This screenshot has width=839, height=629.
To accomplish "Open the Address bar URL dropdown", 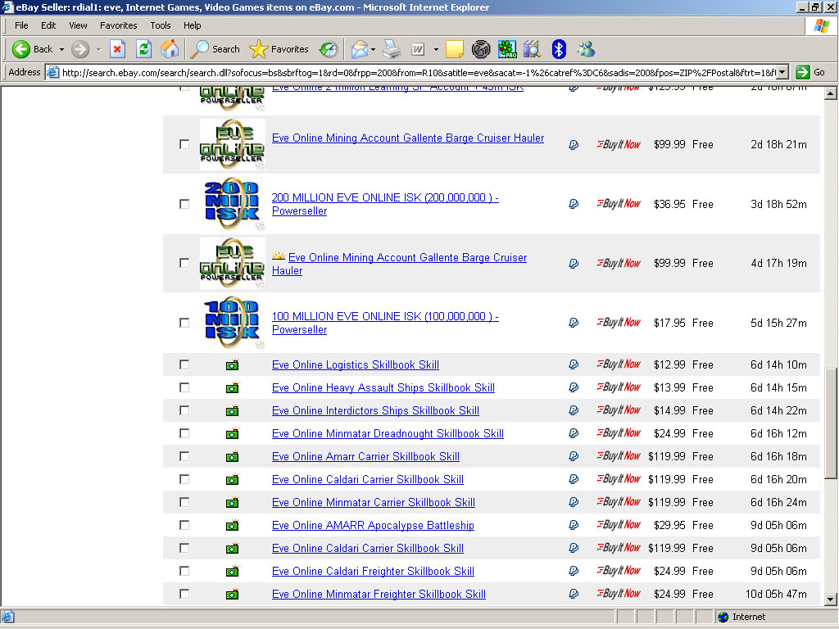I will (782, 72).
